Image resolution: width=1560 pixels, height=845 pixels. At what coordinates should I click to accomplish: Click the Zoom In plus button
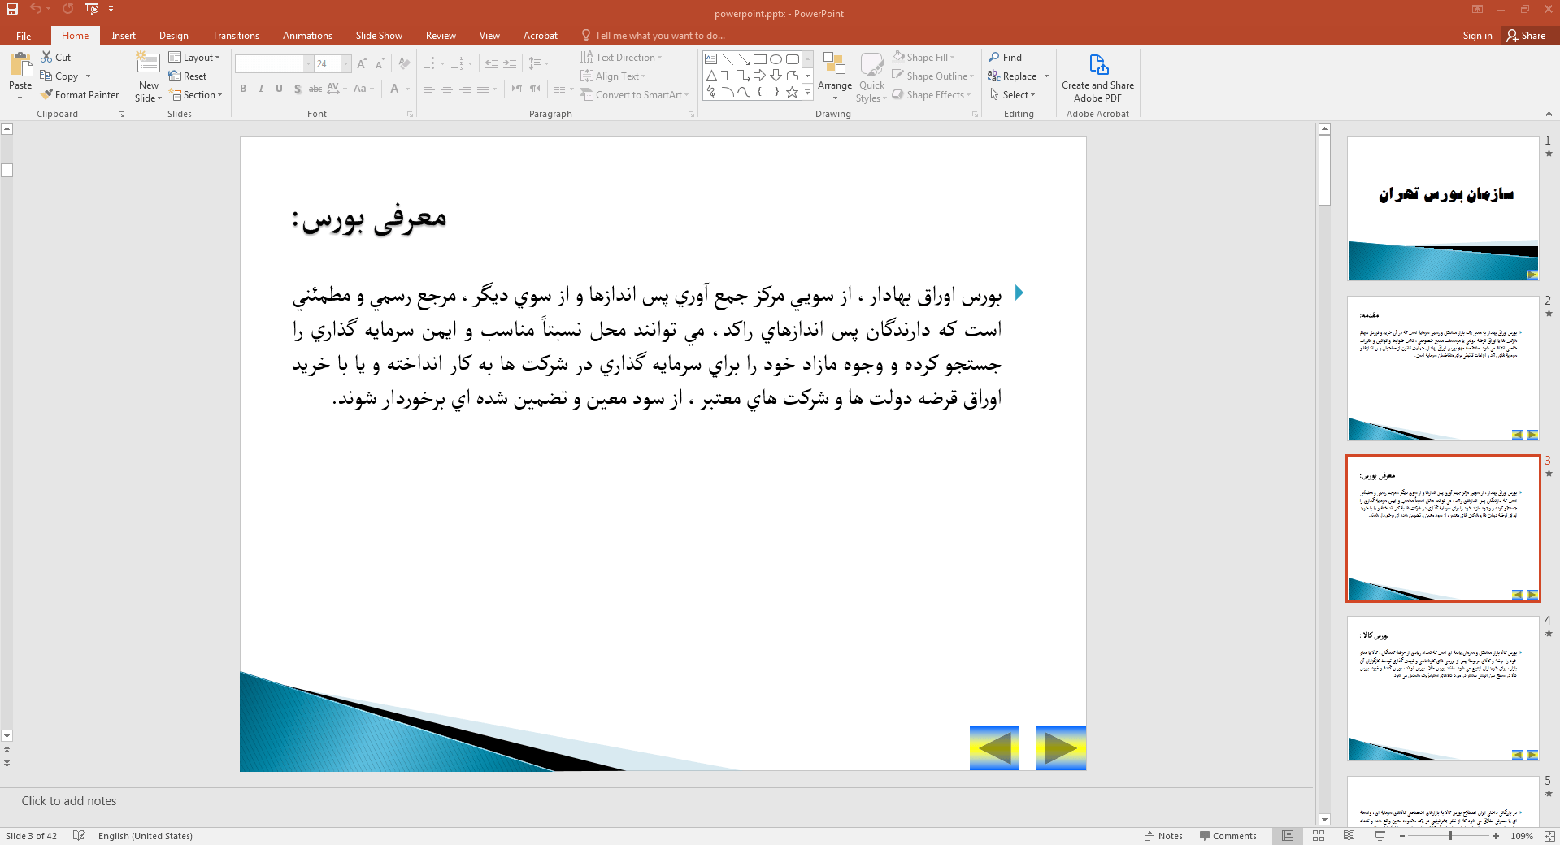(1496, 836)
